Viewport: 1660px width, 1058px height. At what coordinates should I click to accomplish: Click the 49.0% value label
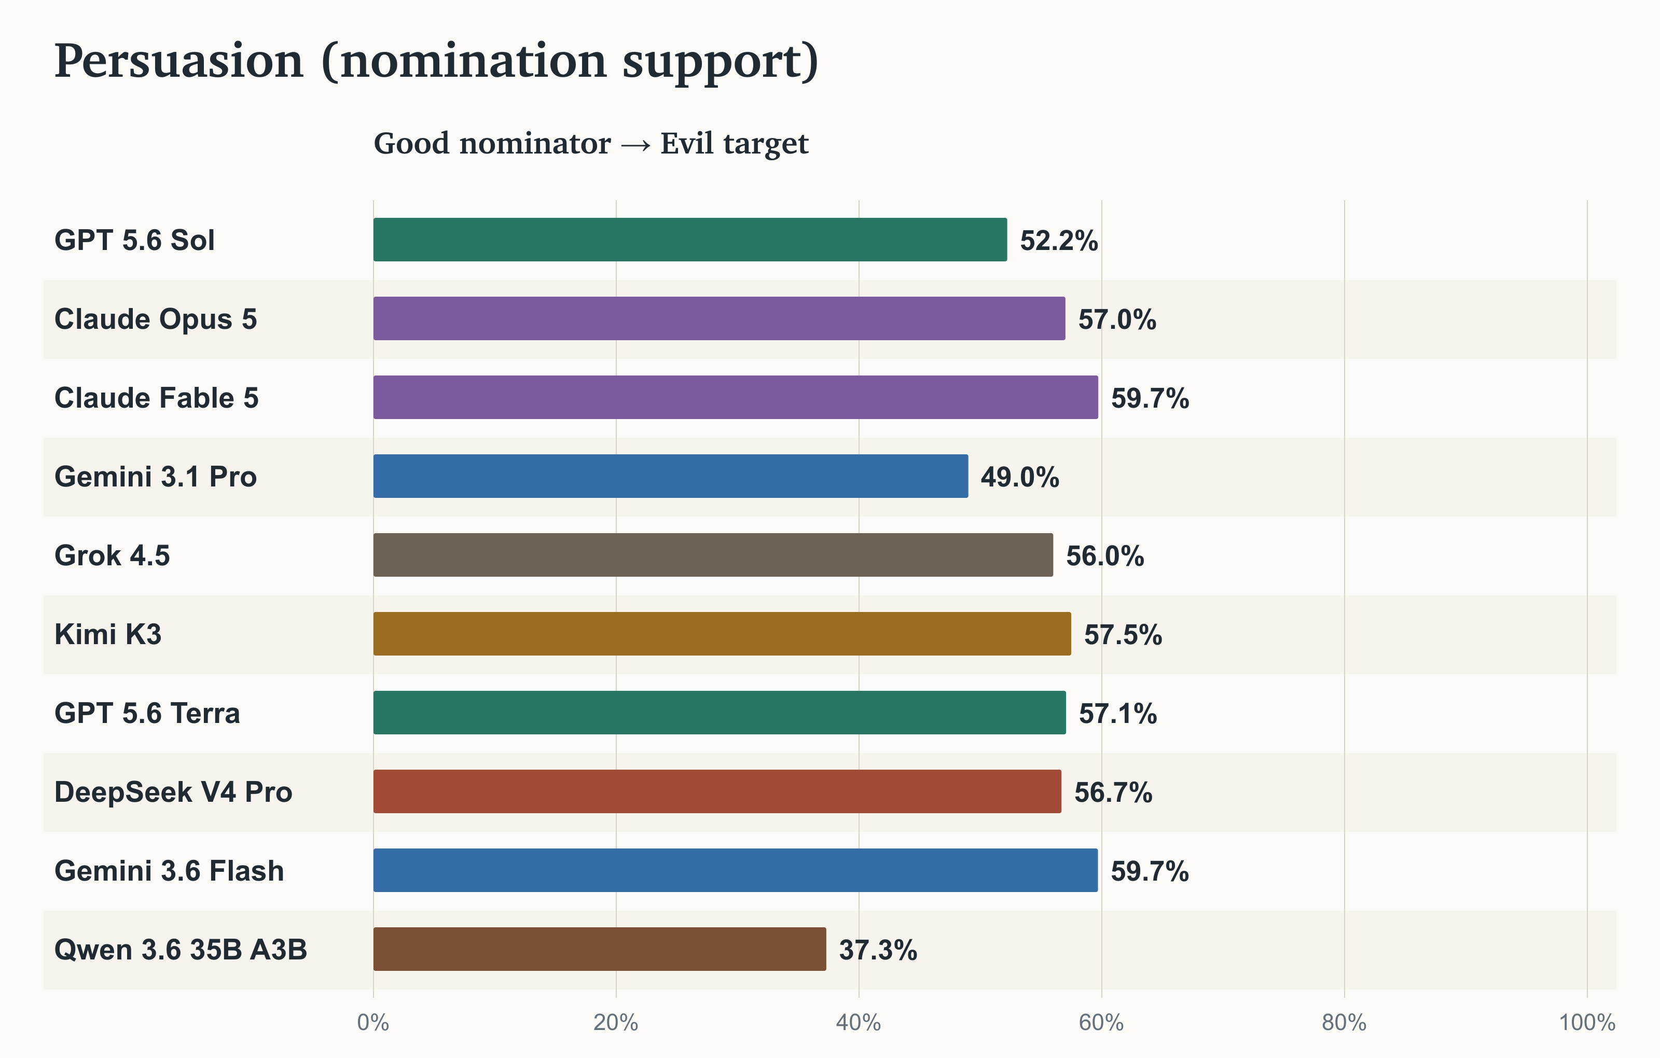click(1020, 477)
